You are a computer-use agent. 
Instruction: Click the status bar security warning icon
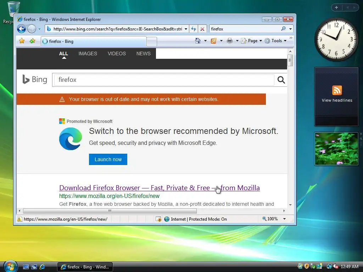[20, 219]
